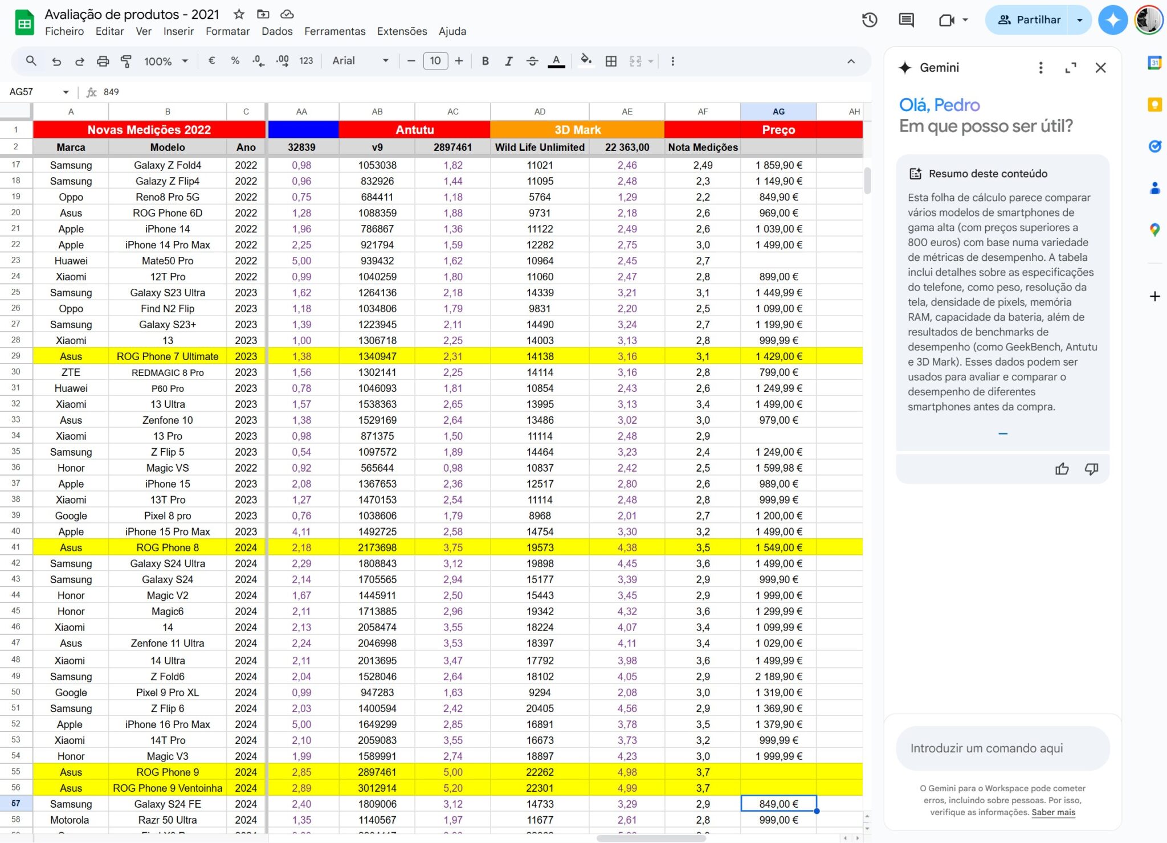This screenshot has width=1167, height=843.
Task: Format cells as percent
Action: tap(235, 60)
